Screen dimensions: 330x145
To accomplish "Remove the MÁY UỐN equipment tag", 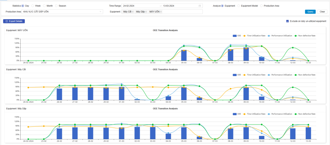I will coord(161,12).
